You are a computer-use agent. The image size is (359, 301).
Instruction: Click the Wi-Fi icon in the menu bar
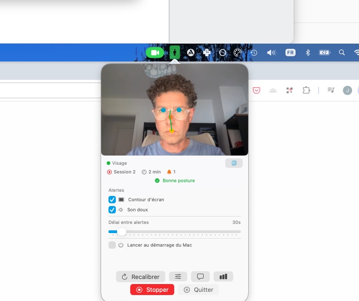click(x=357, y=53)
